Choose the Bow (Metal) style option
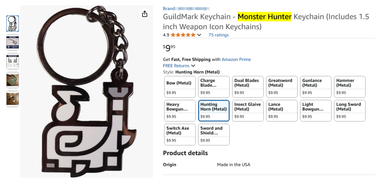 tap(180, 87)
